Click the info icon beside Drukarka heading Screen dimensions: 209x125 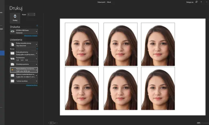click(37, 25)
